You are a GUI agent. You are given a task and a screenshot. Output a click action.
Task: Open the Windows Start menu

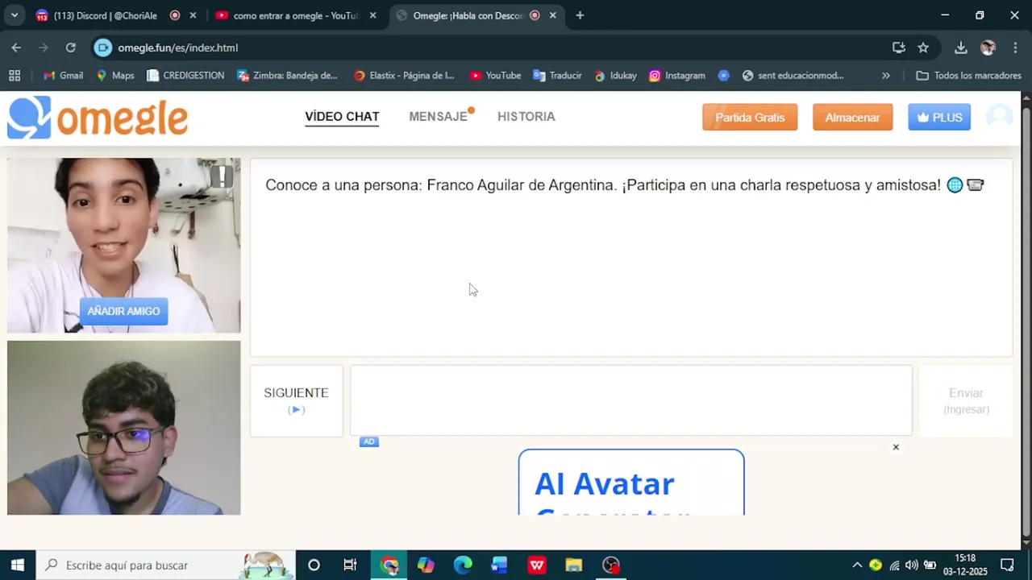tap(18, 565)
